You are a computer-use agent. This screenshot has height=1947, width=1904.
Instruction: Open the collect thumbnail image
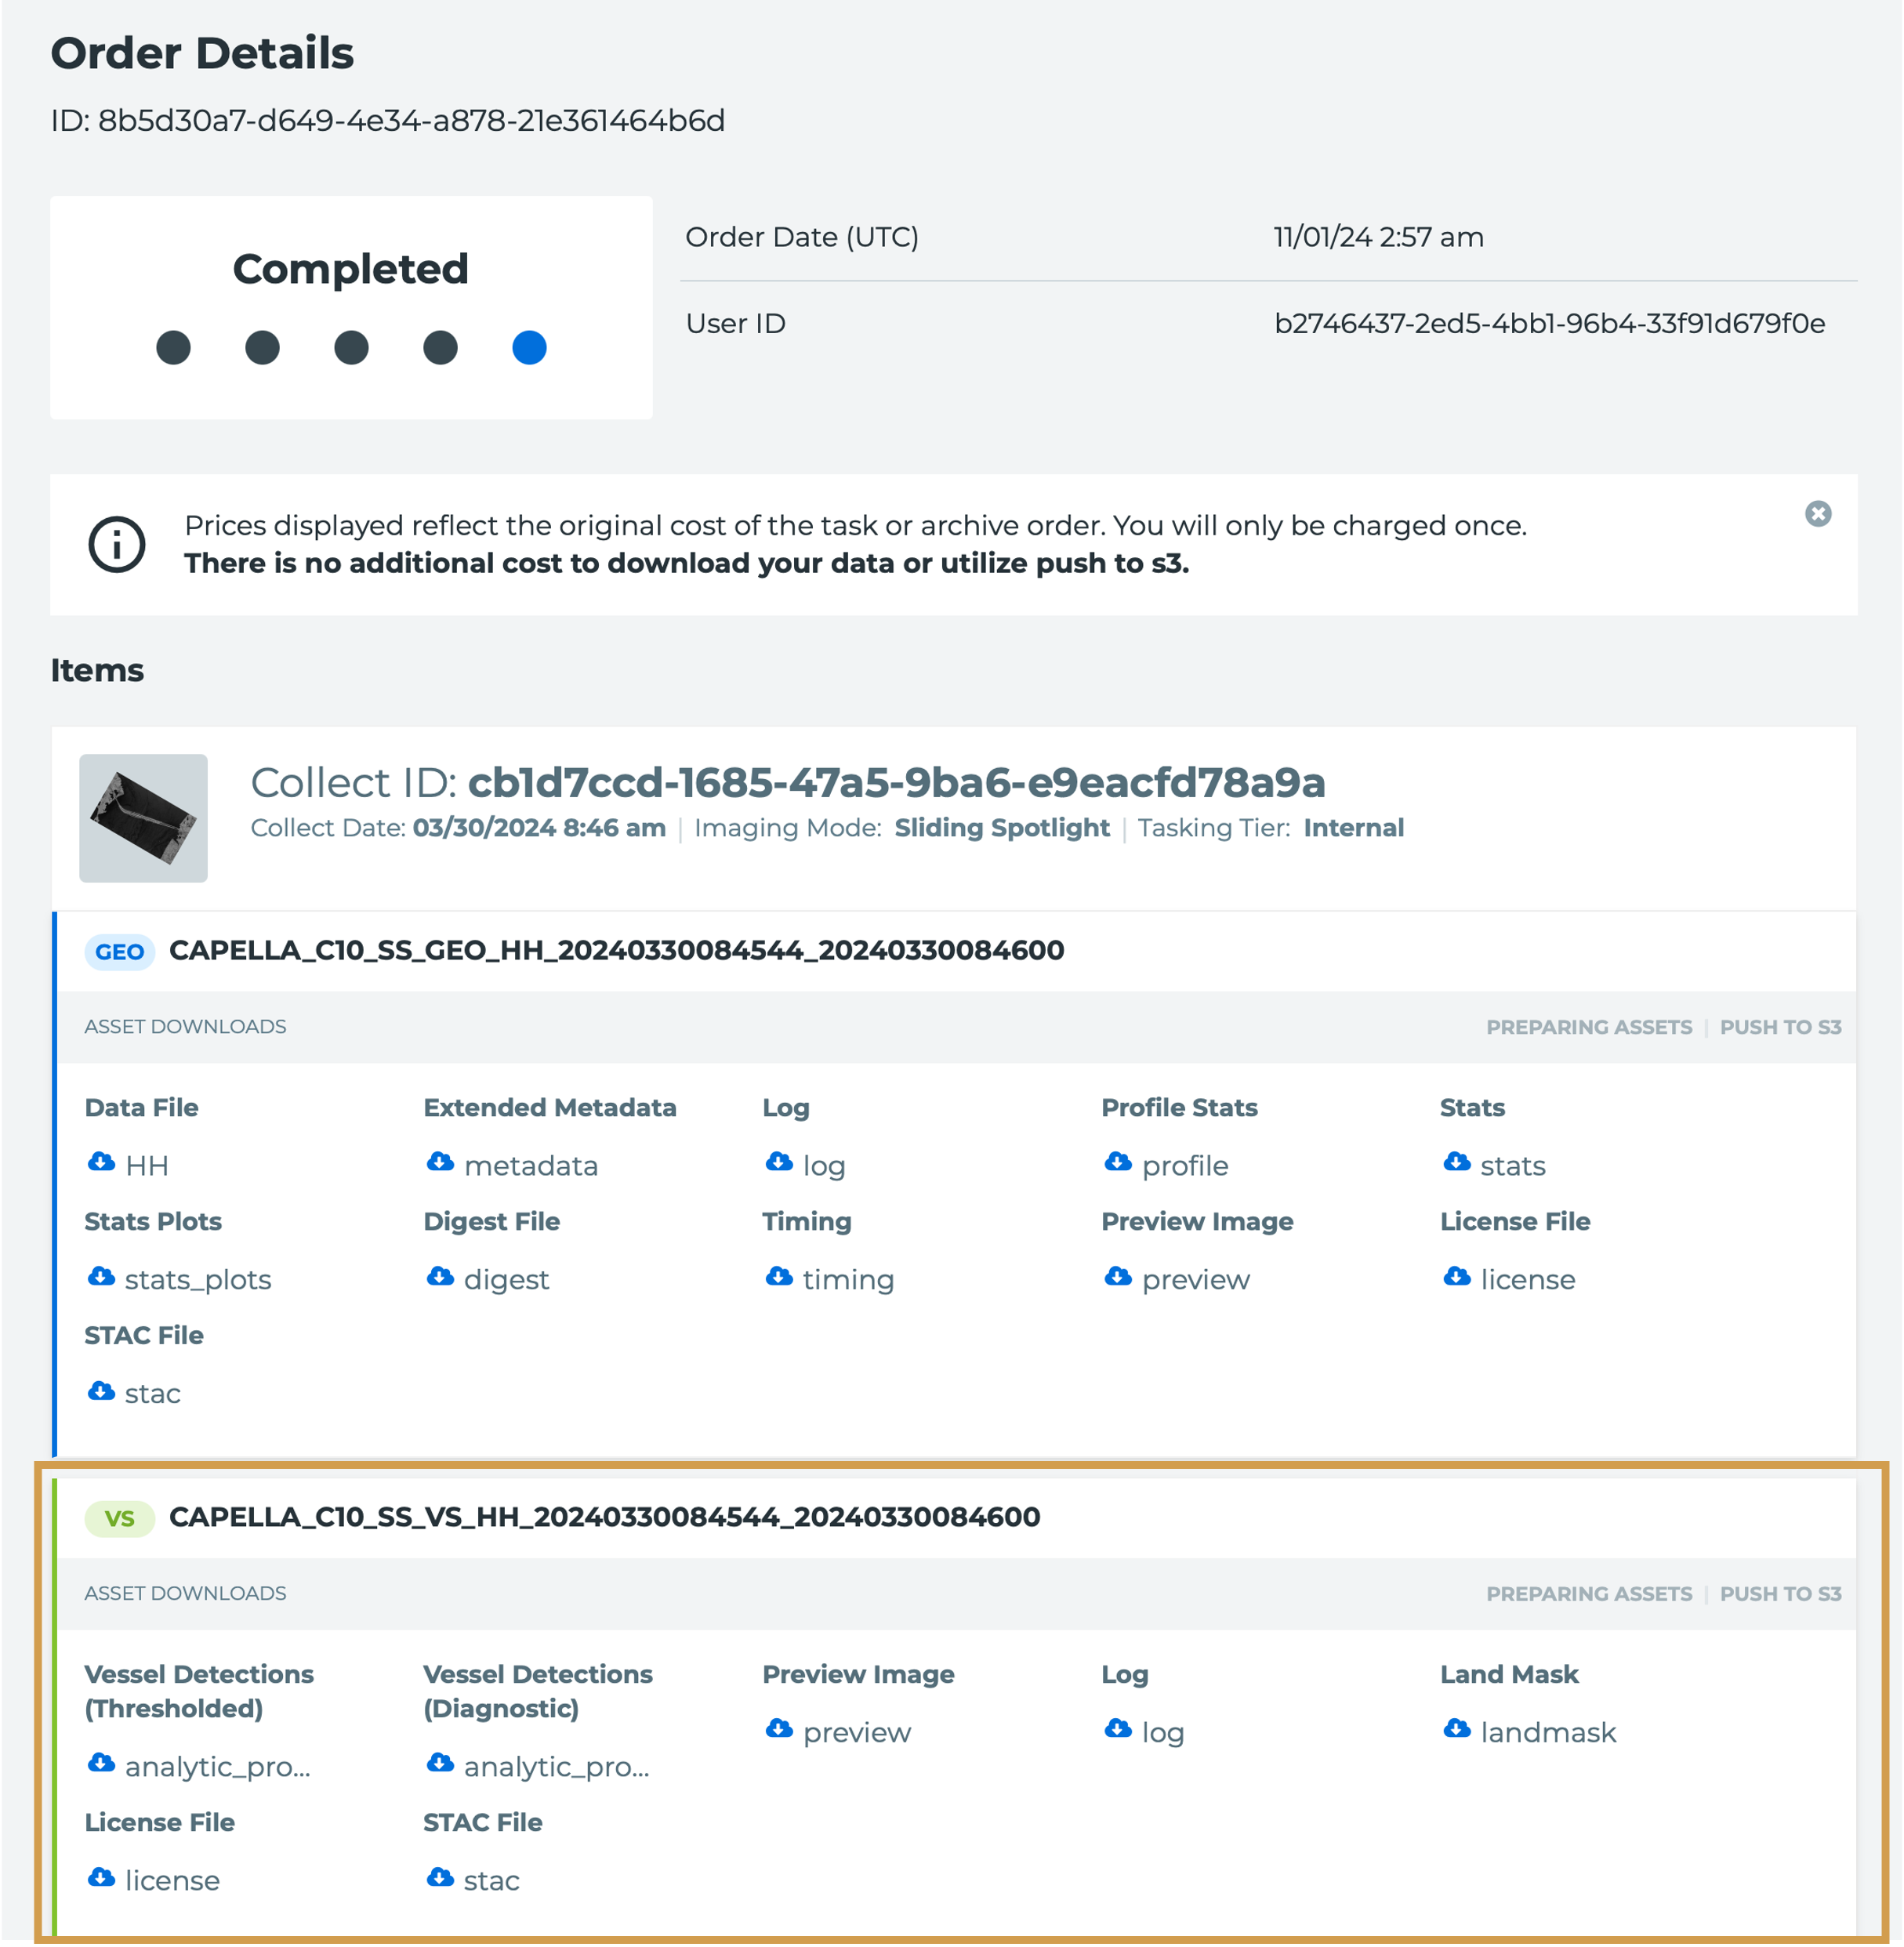(143, 818)
